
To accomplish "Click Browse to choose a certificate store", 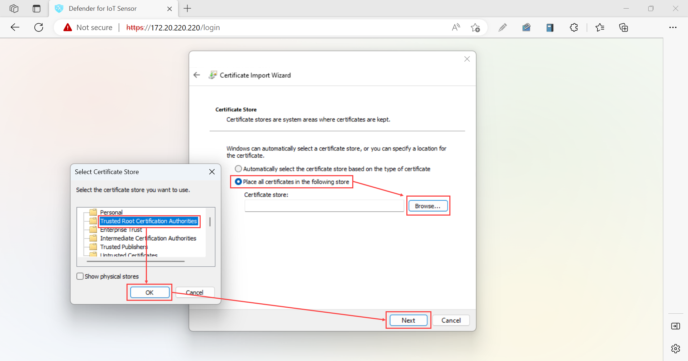I will [x=428, y=206].
